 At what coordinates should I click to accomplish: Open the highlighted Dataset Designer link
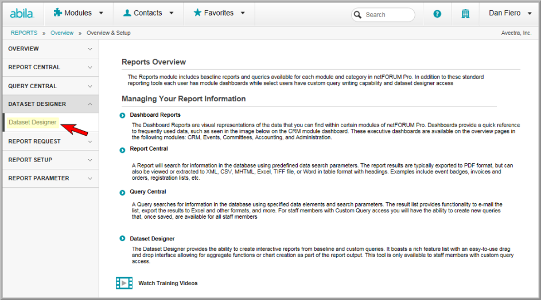[33, 123]
